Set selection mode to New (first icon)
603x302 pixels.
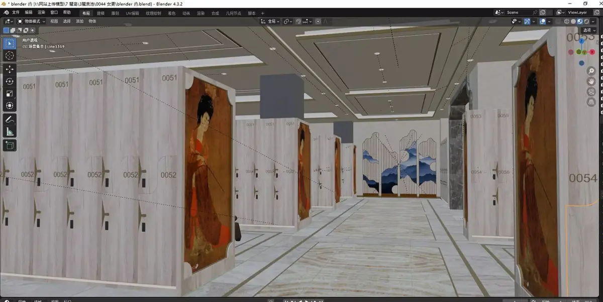[6, 31]
